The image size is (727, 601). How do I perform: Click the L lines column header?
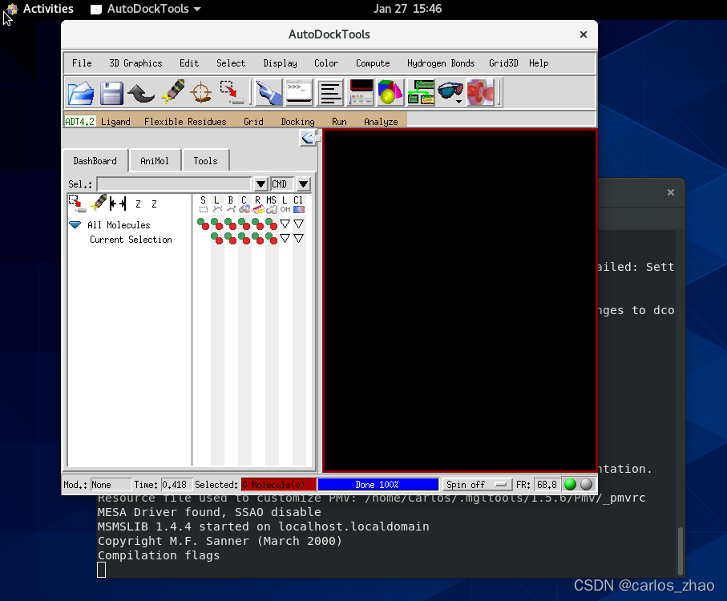coord(216,204)
